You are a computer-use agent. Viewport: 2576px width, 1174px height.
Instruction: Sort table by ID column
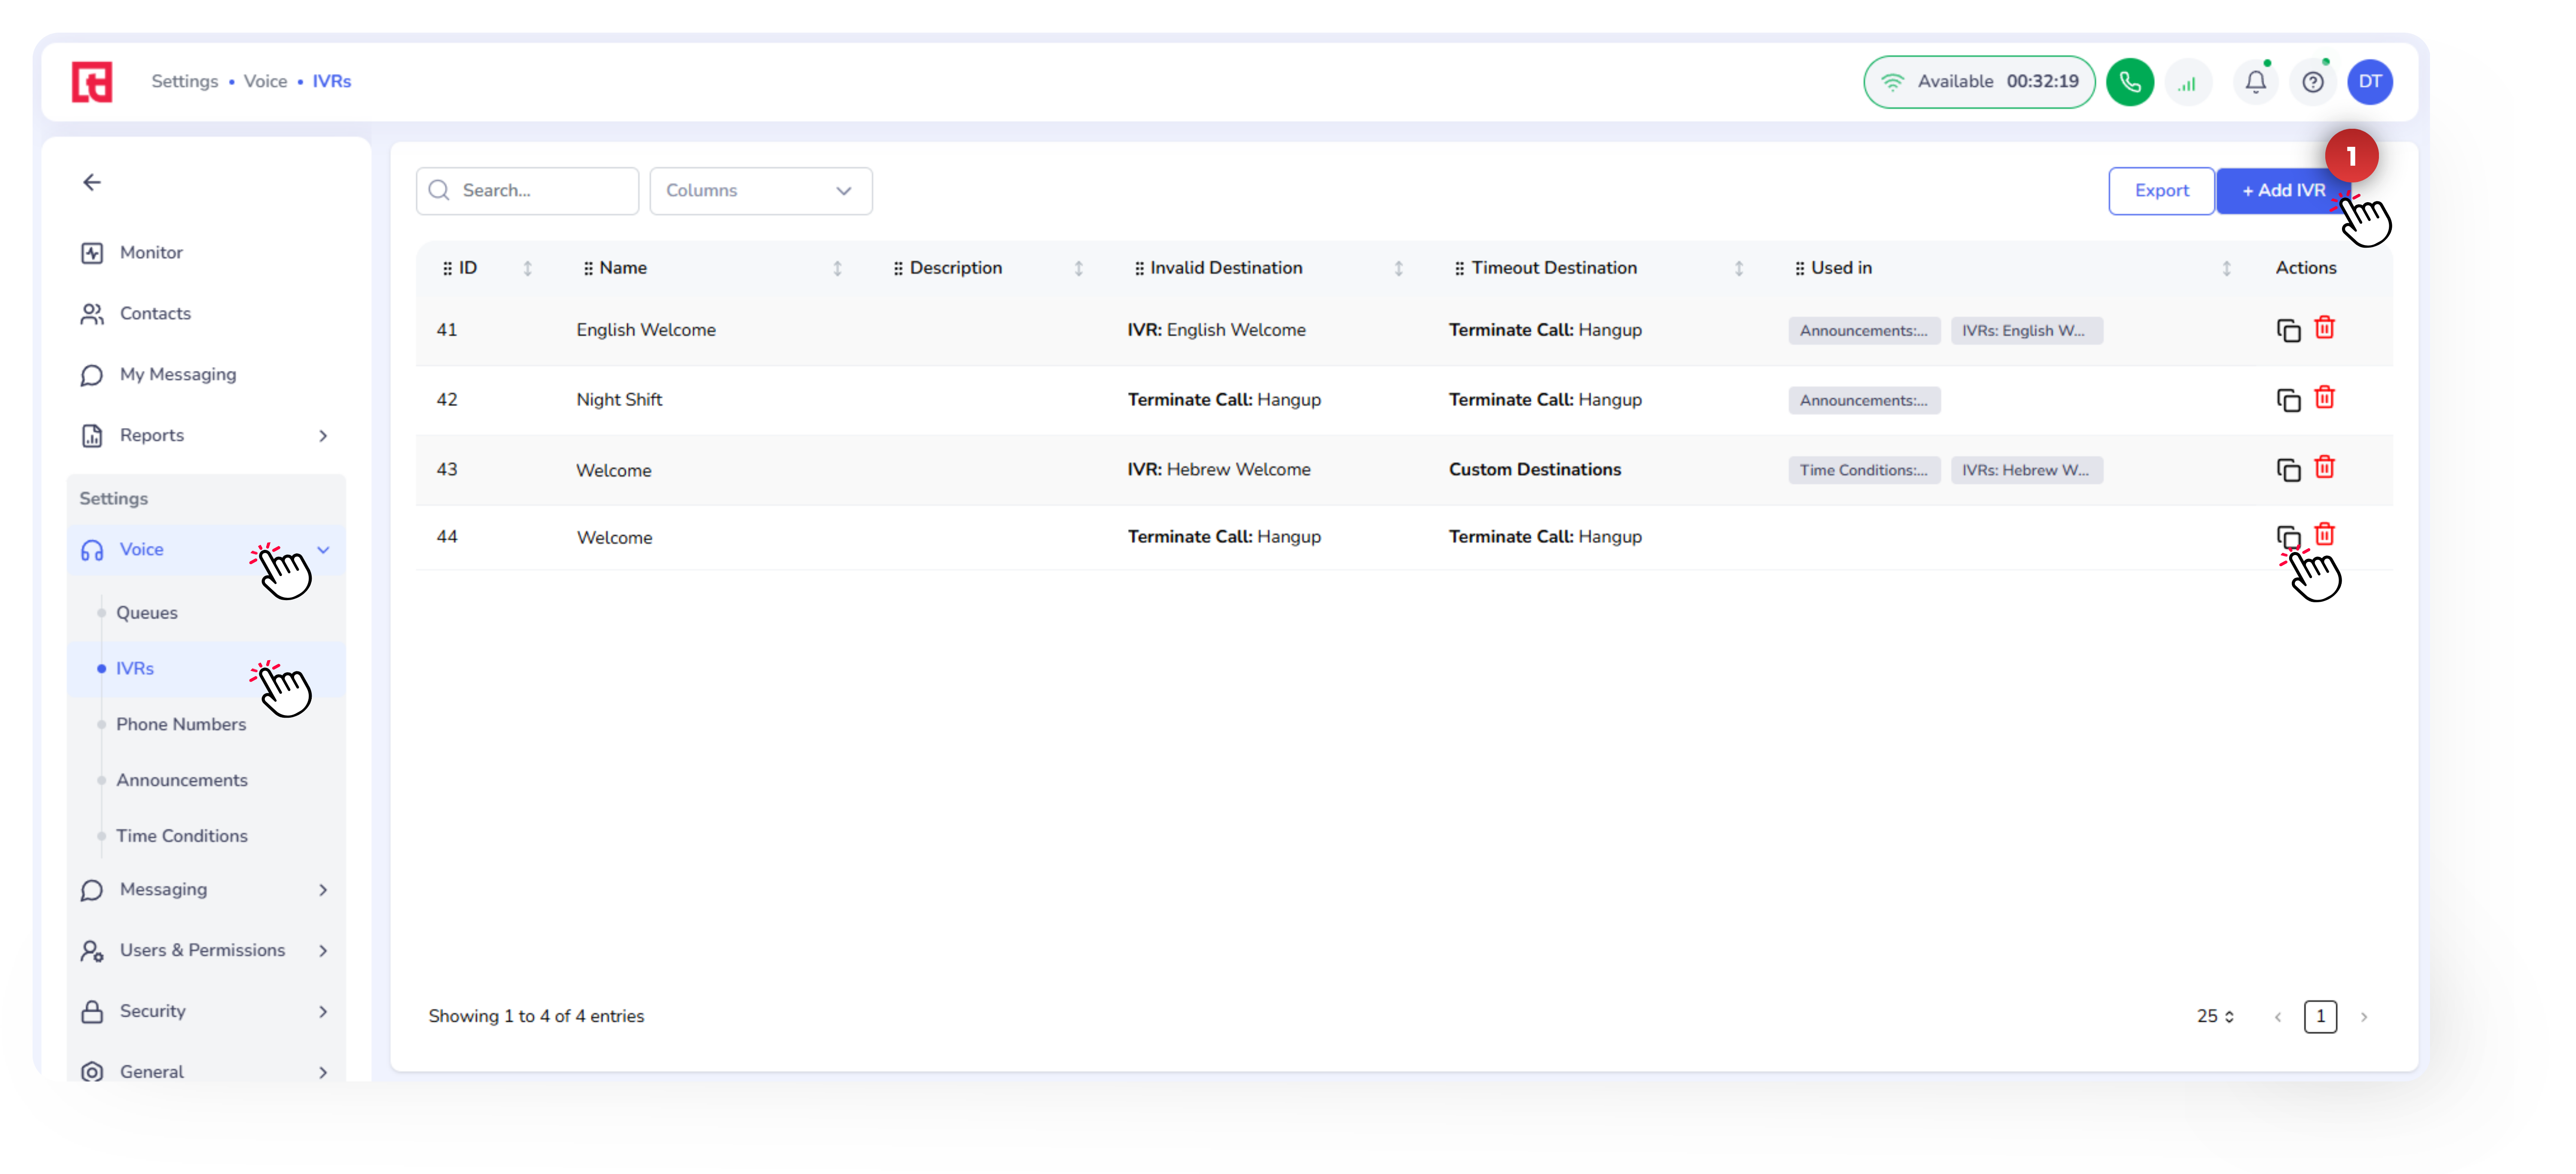[527, 268]
